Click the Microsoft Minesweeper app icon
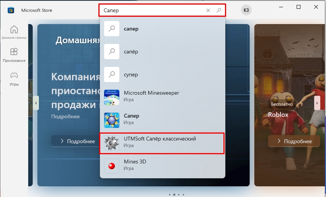 [x=112, y=97]
